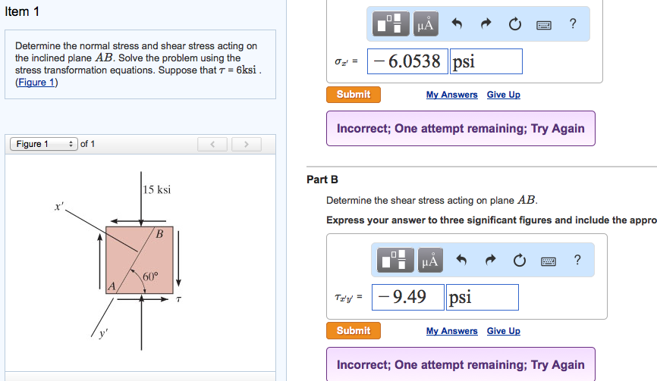View My Answers for Part B
This screenshot has height=381, width=657.
pos(451,331)
